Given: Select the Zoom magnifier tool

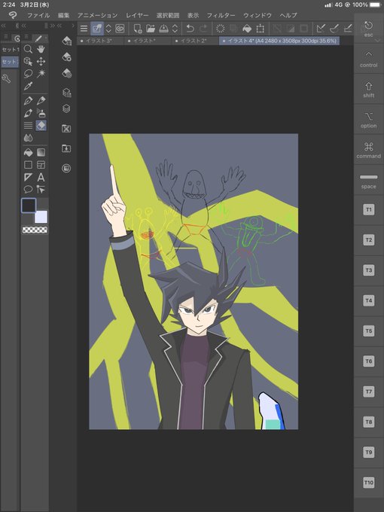Looking at the screenshot, I should [28, 49].
